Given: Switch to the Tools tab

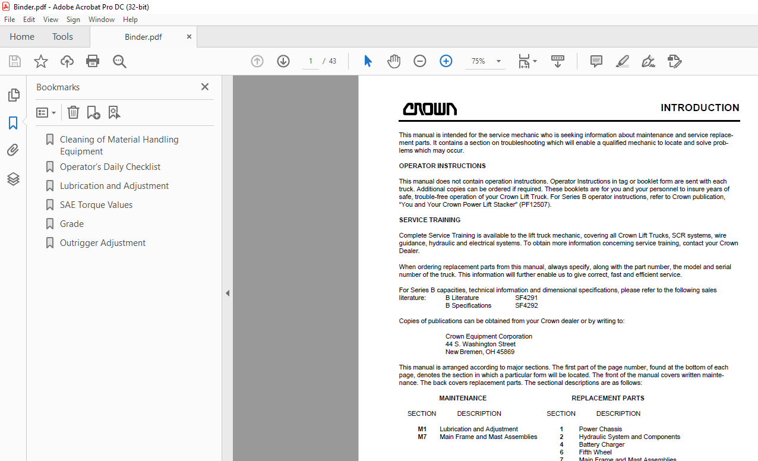Looking at the screenshot, I should 62,36.
